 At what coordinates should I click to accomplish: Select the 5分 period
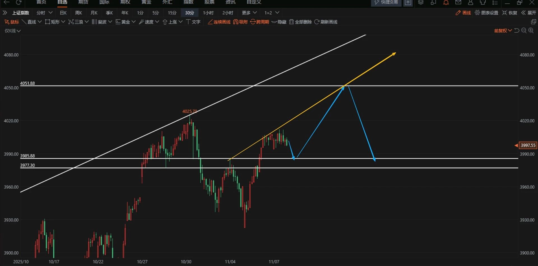156,13
